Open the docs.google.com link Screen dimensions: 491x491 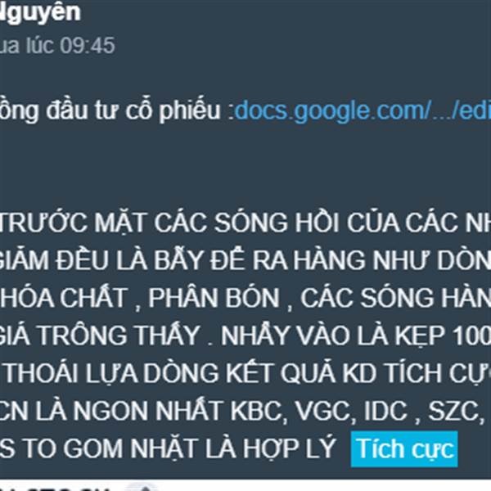coord(363,111)
